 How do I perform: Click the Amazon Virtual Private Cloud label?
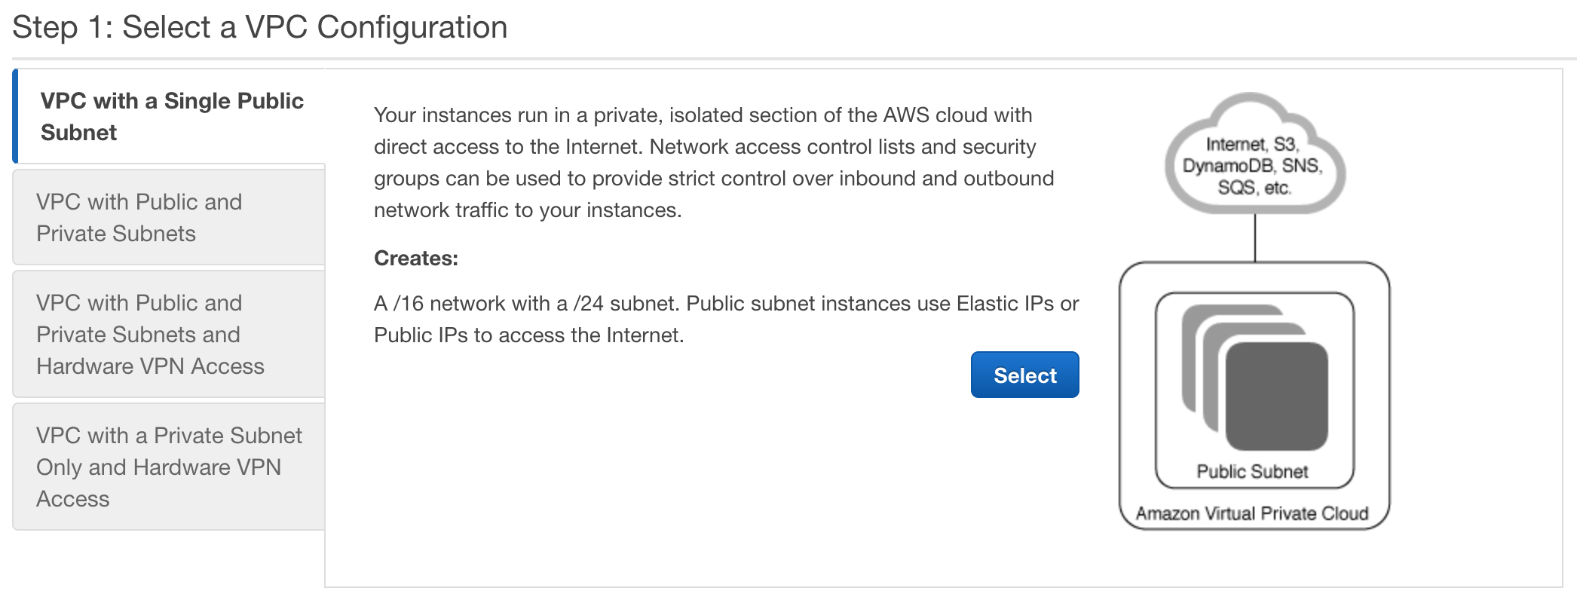tap(1252, 514)
